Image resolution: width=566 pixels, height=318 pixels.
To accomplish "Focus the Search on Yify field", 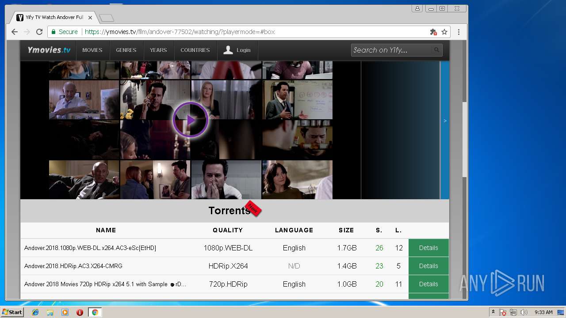I will point(391,50).
